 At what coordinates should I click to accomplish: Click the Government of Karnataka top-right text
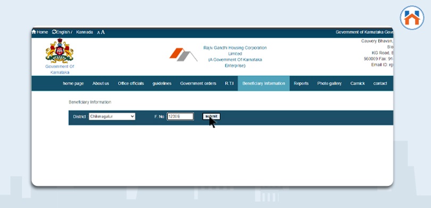click(364, 32)
